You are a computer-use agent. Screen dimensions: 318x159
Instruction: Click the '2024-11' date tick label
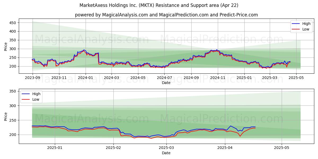click(218, 78)
